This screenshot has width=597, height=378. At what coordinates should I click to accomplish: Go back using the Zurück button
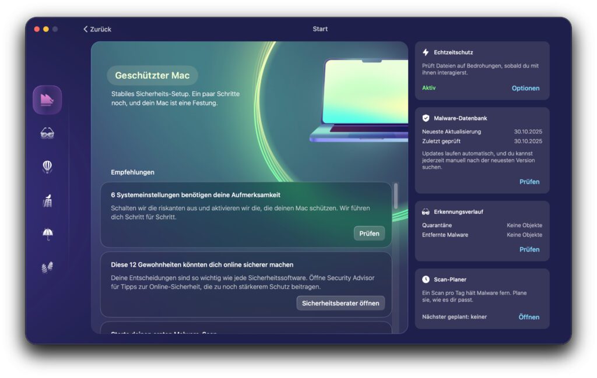pos(97,29)
